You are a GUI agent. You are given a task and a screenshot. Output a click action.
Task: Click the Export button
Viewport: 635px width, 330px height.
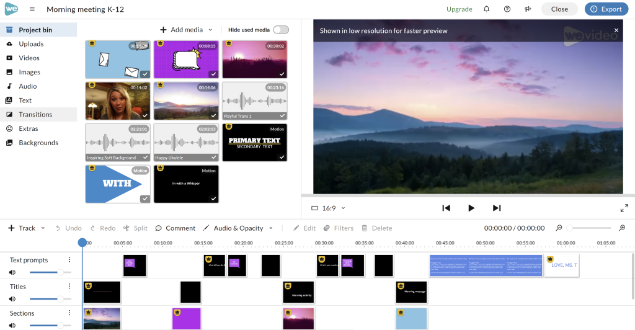(606, 9)
